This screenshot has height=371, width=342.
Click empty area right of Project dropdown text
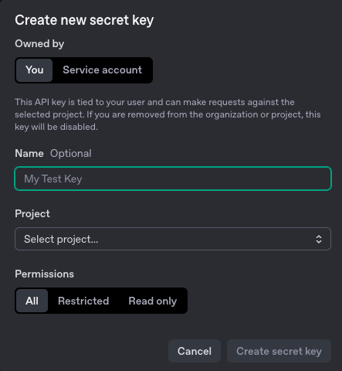tap(206, 239)
